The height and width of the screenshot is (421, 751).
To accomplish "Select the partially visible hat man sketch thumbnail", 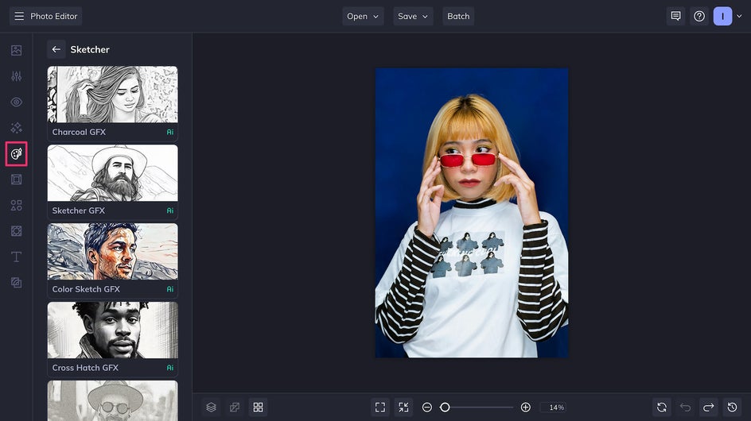I will (112, 401).
